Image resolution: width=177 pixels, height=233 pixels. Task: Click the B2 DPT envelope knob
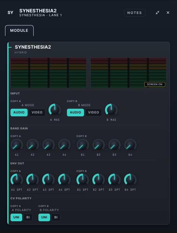[x=99, y=180]
